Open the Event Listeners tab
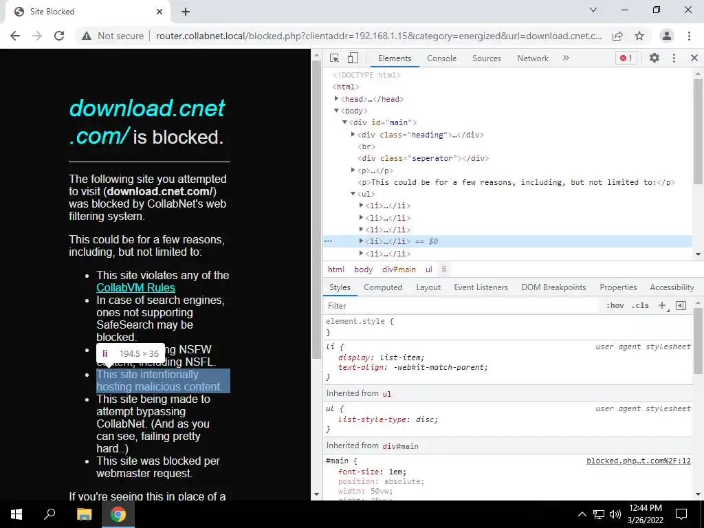This screenshot has width=704, height=528. [481, 287]
